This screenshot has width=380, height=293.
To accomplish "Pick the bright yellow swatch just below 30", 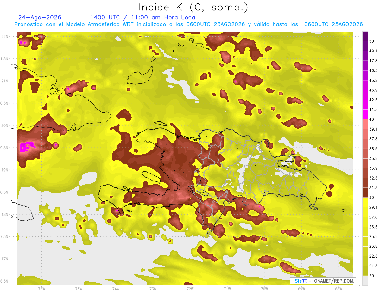I will coord(365,202).
